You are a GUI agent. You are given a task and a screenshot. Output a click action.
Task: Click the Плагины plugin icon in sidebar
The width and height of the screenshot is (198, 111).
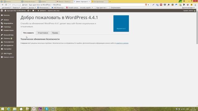click(x=2, y=38)
